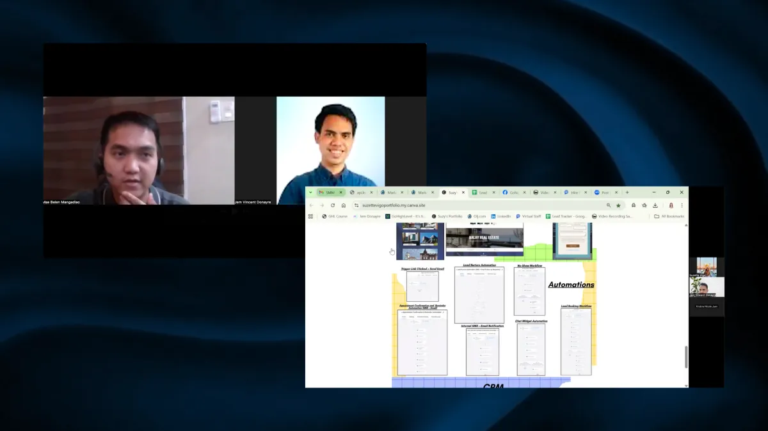This screenshot has width=768, height=431.
Task: Open the Chrome three-dot menu
Action: click(x=682, y=205)
